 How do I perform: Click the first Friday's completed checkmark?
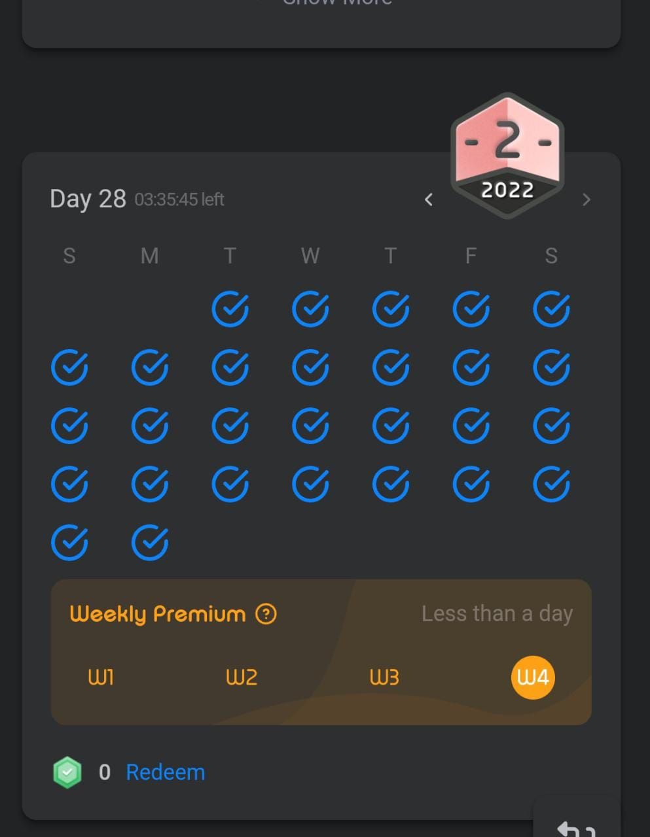(471, 309)
